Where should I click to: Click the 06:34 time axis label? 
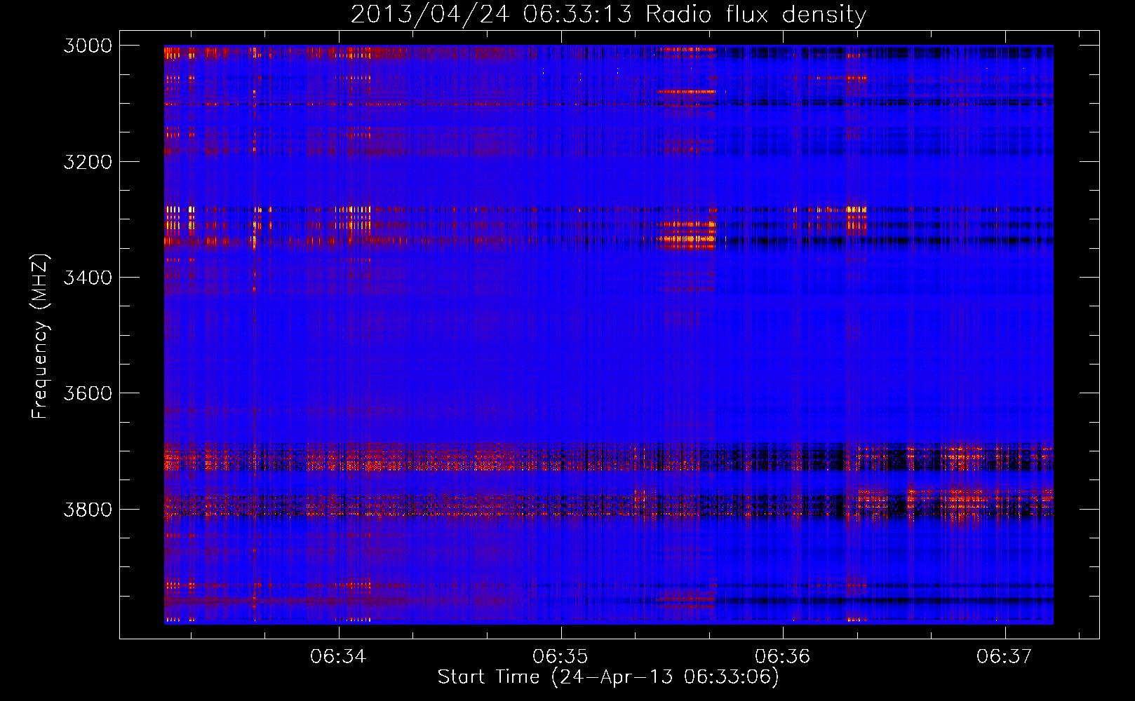pos(338,657)
